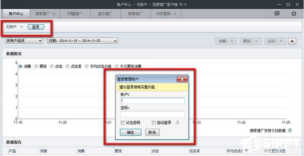This screenshot has height=156, width=304.
Task: Click the 数据概况 section title
Action: (x=14, y=54)
